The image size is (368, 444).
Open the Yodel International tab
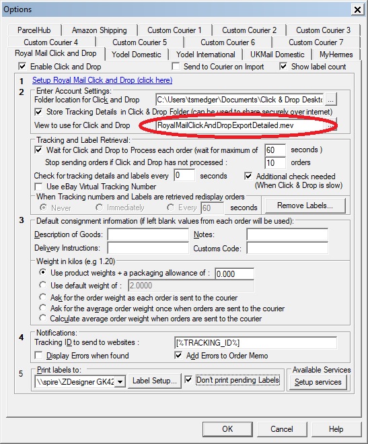(x=205, y=55)
